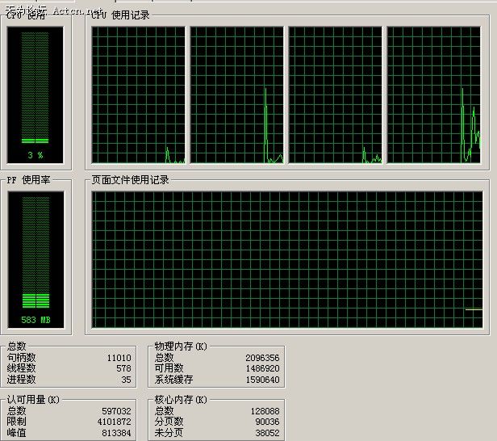497x441 pixels.
Task: Click the 进程数 label
Action: click(21, 379)
